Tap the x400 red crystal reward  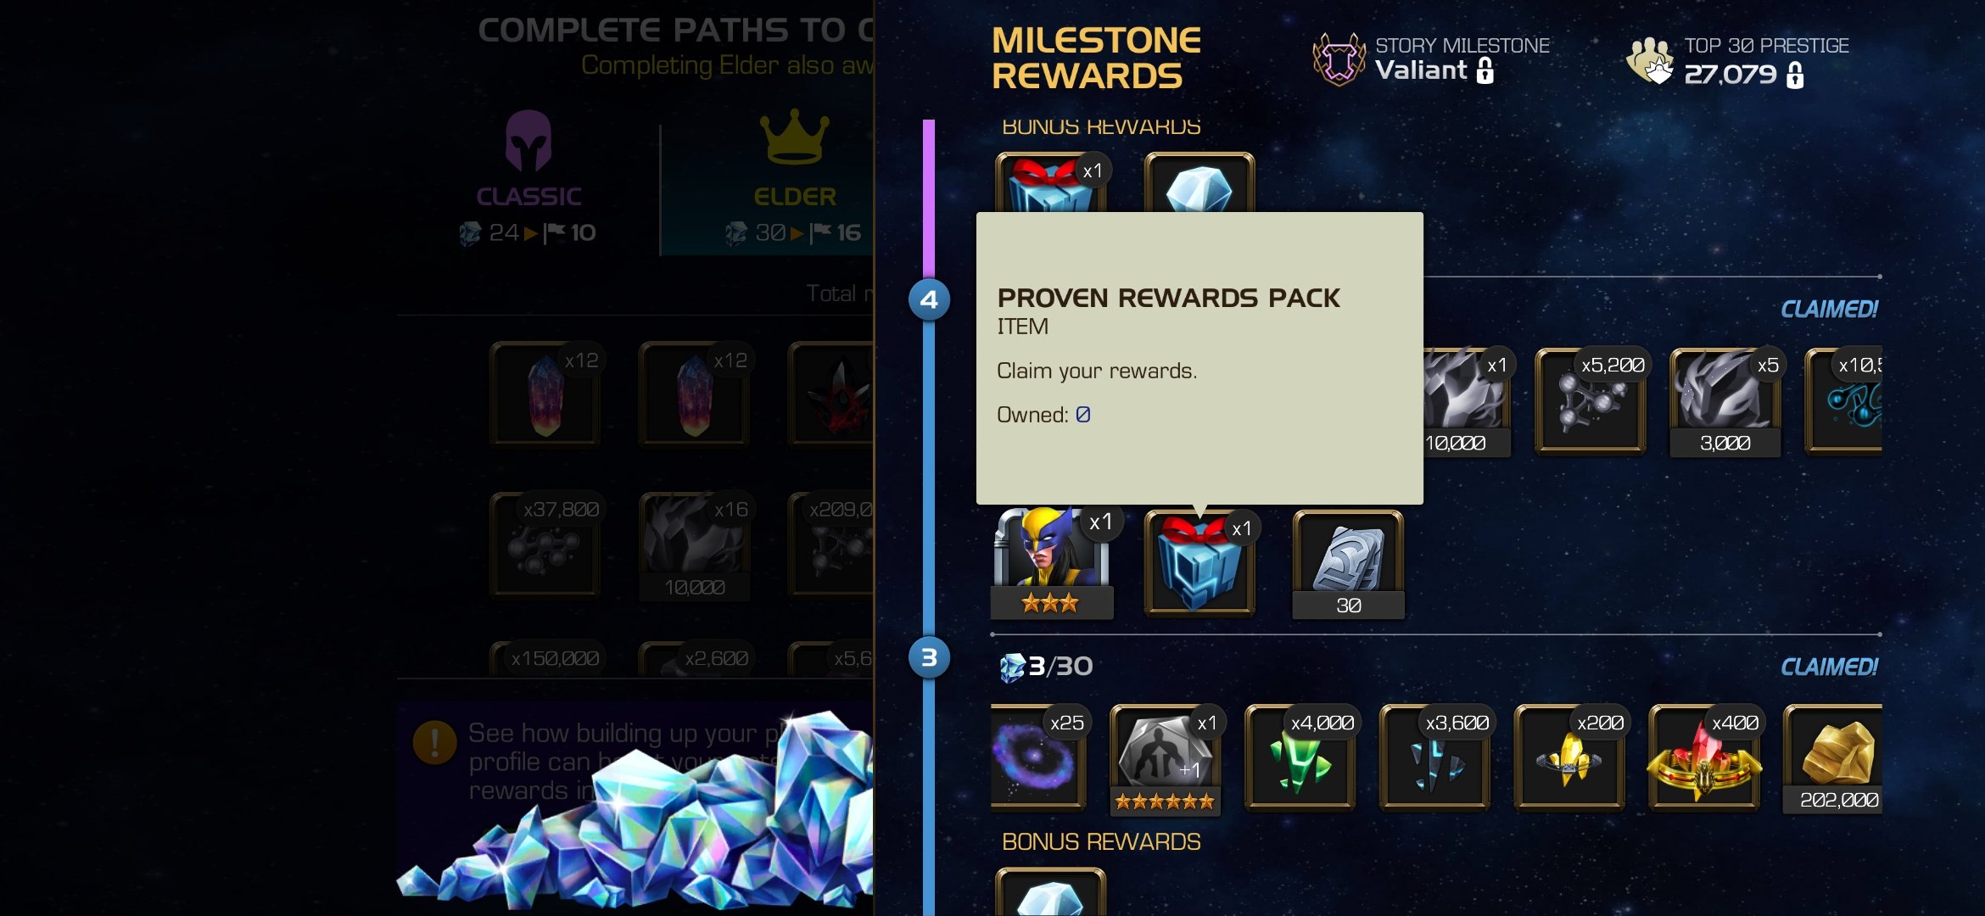click(x=1704, y=757)
